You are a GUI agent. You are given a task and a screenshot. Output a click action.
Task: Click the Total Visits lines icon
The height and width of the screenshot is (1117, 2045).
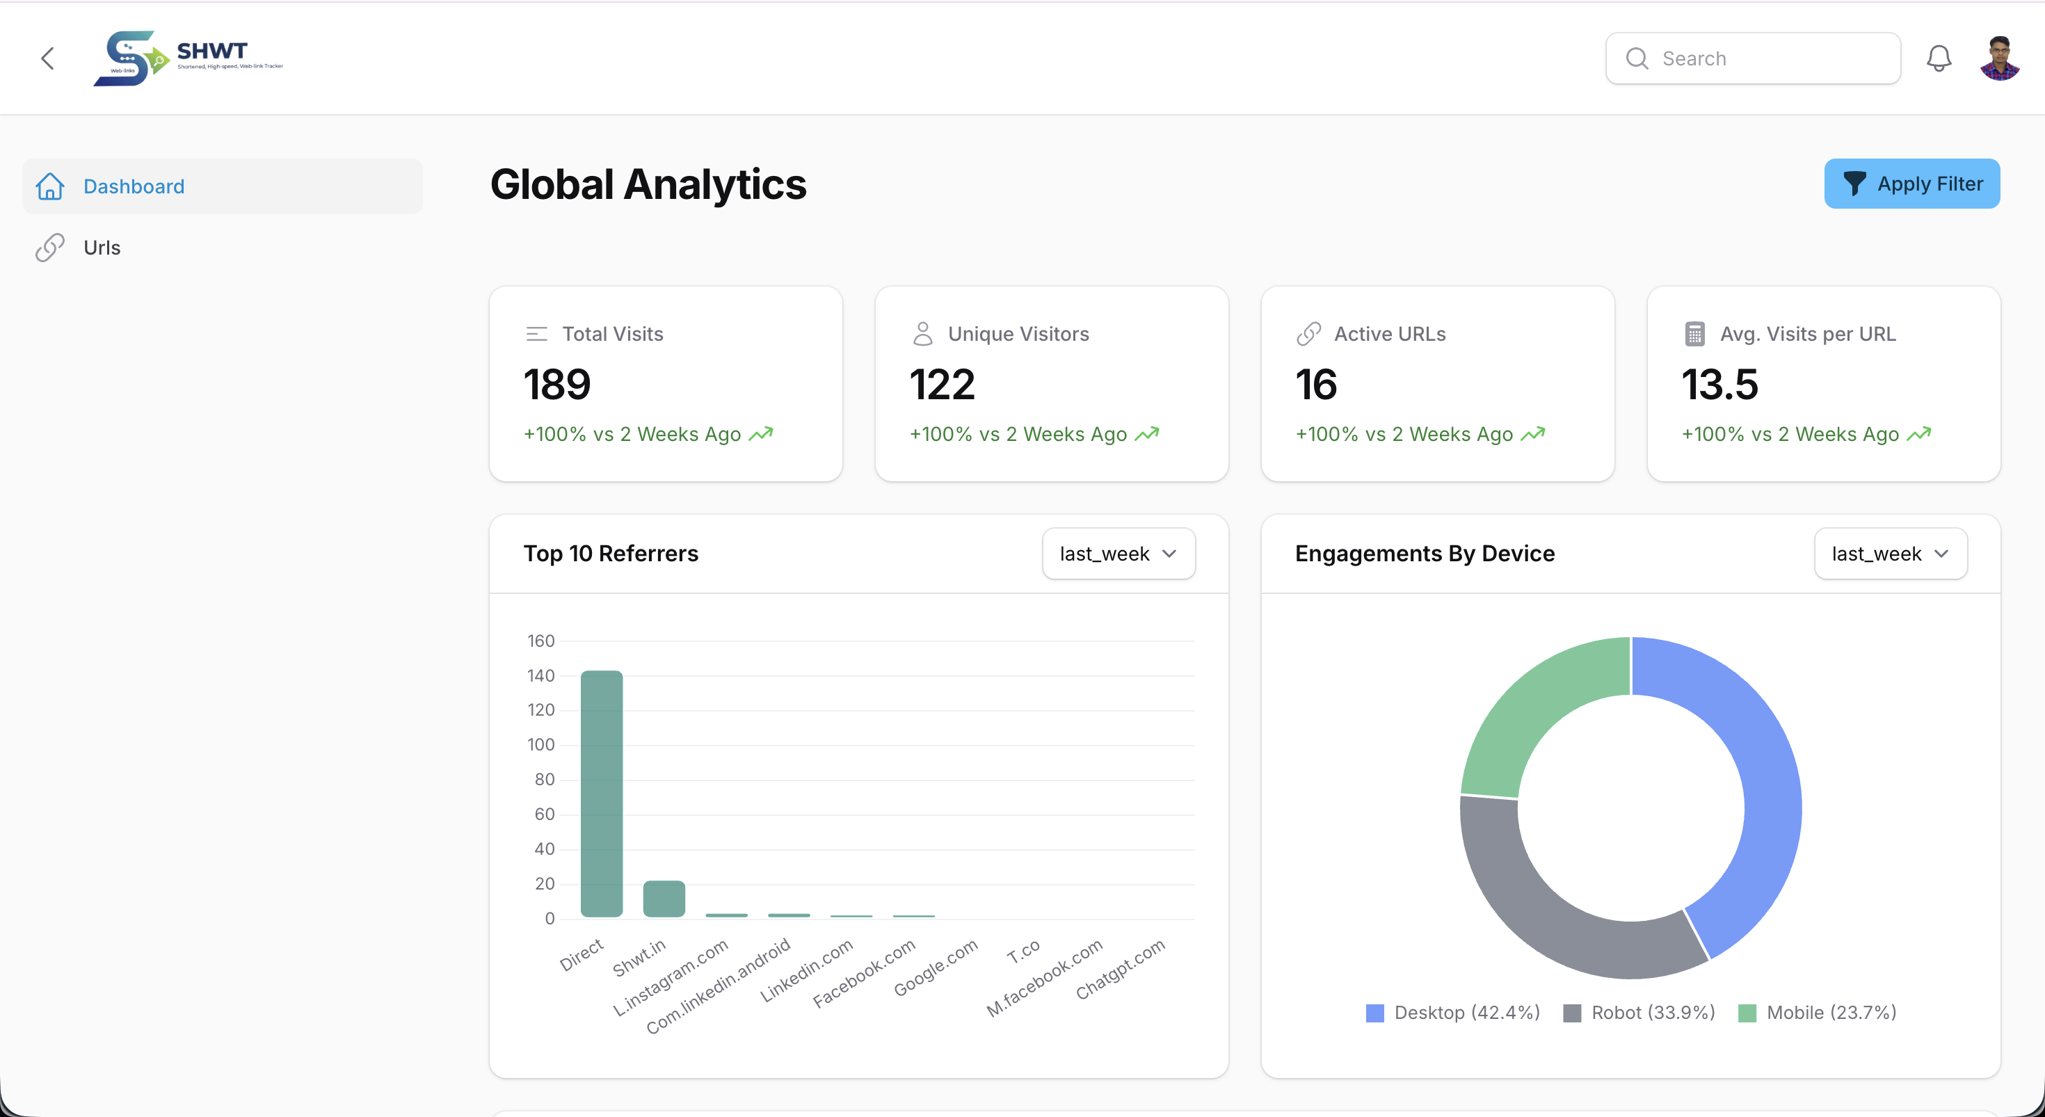click(537, 335)
